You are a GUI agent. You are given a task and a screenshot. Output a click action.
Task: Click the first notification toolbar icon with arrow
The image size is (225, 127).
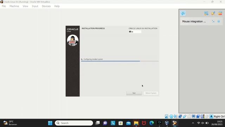click(206, 13)
